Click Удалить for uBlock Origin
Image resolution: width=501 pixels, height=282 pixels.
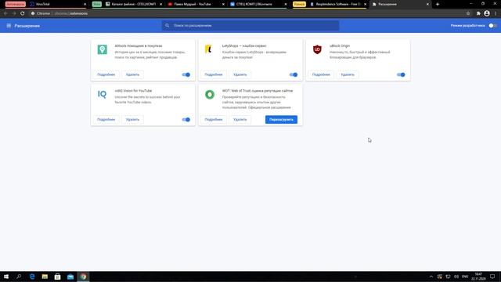348,75
